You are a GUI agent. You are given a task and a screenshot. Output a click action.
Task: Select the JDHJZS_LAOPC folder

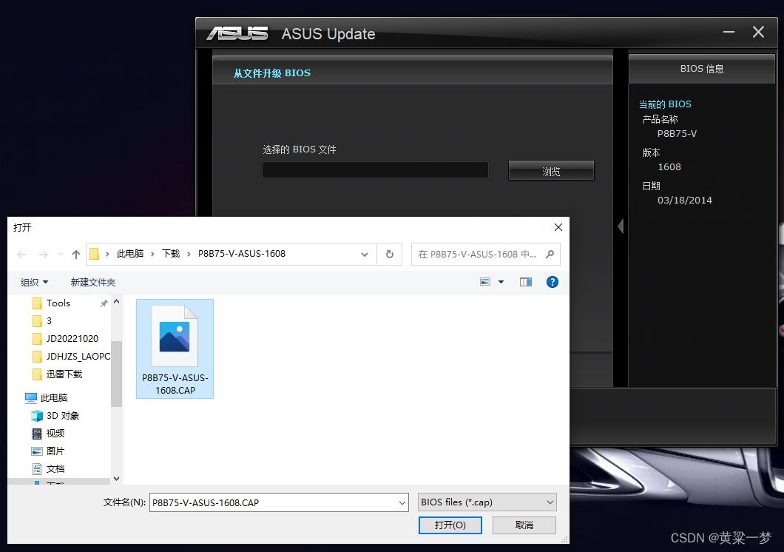pos(78,356)
